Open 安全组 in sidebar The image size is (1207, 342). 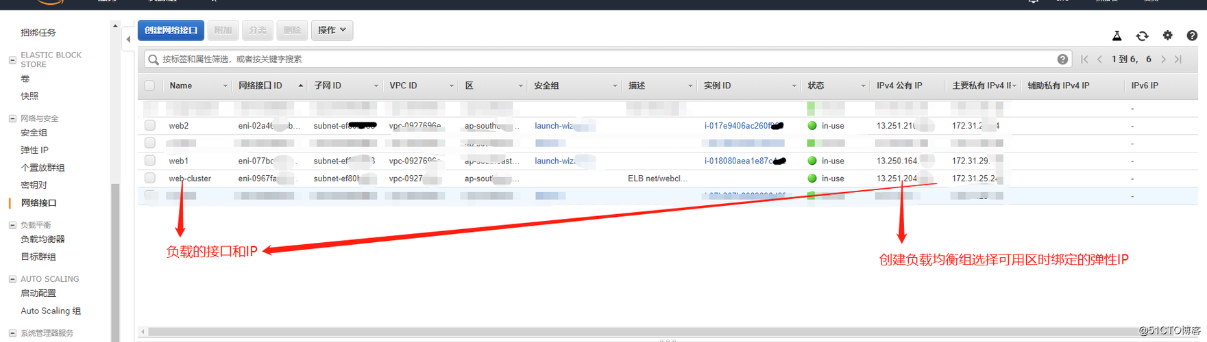[34, 133]
